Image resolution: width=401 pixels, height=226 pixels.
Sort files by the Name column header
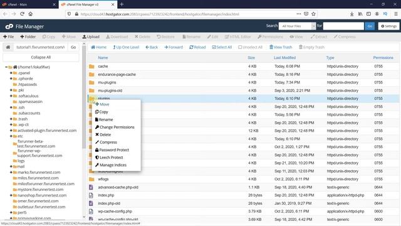coord(103,58)
